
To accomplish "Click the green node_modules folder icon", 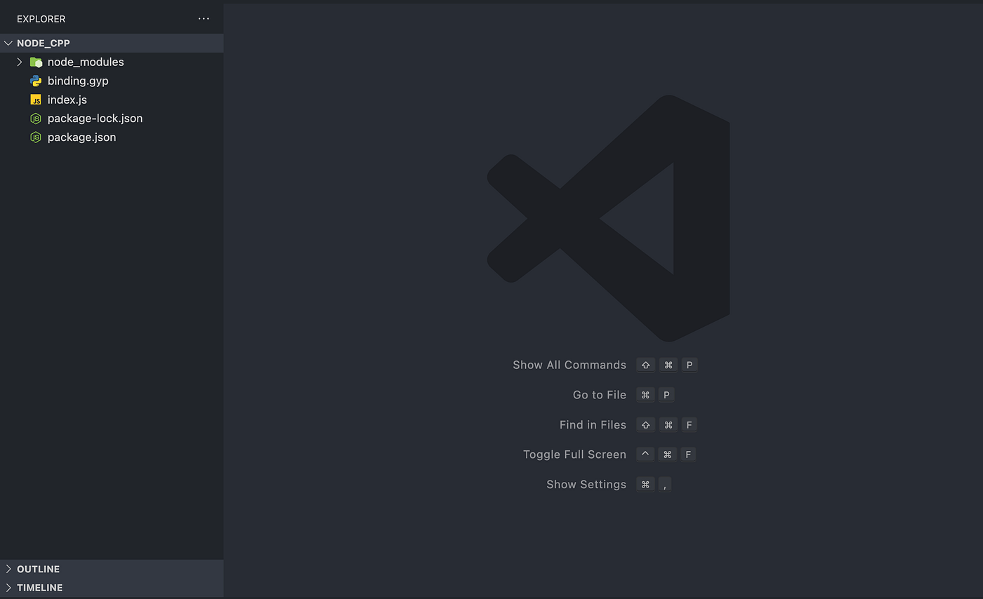I will click(x=36, y=62).
